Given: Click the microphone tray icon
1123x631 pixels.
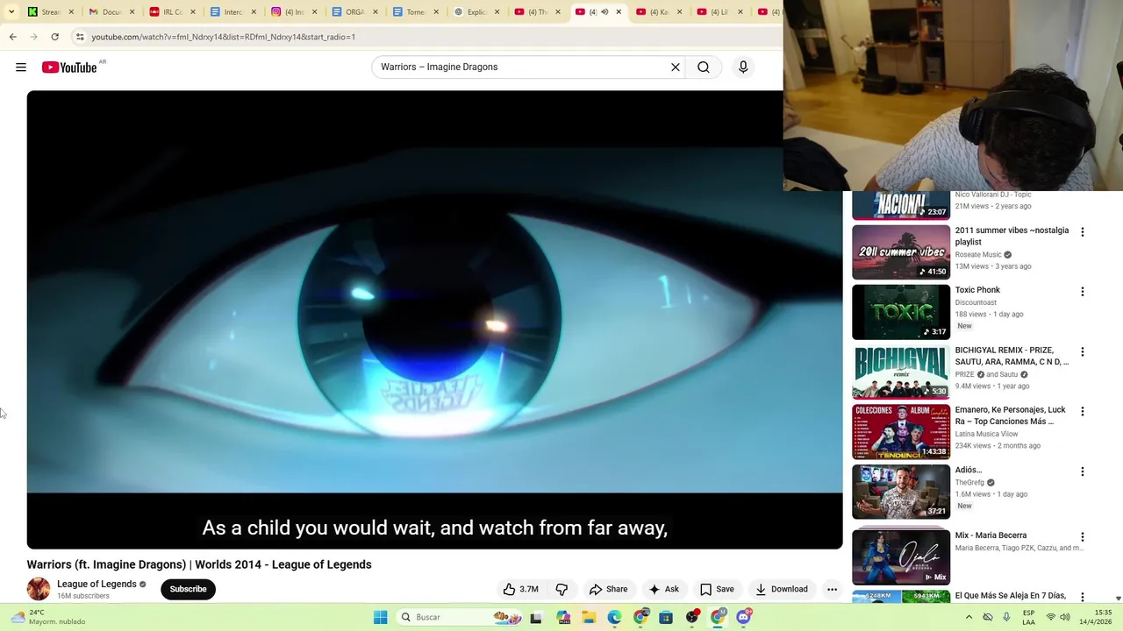Looking at the screenshot, I should 1006,617.
